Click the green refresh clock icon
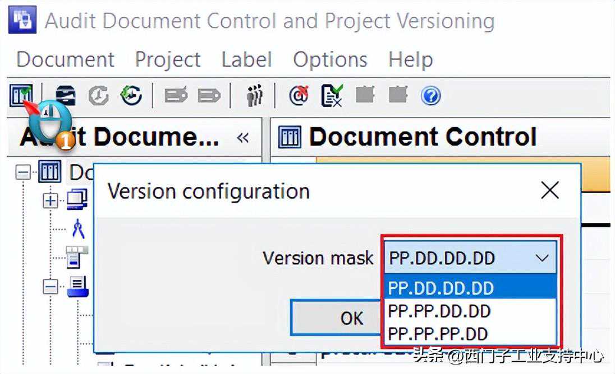This screenshot has width=615, height=374. click(131, 95)
